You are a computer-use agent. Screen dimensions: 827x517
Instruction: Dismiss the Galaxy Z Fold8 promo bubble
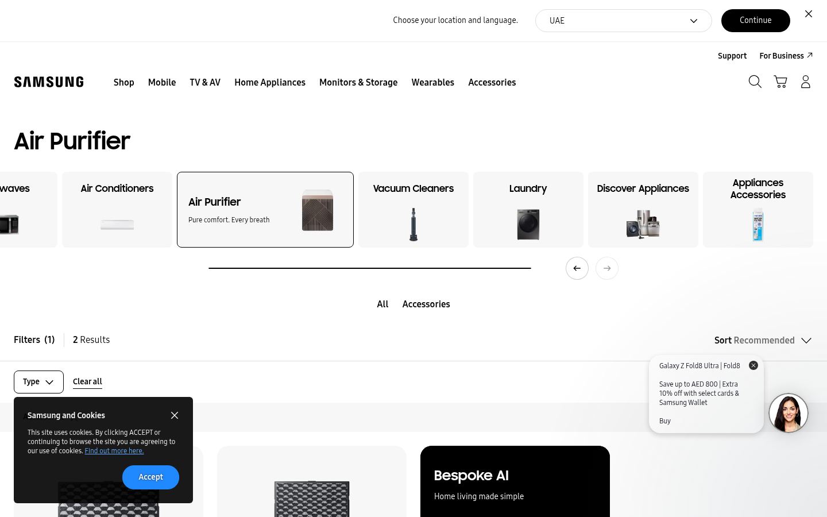tap(753, 365)
